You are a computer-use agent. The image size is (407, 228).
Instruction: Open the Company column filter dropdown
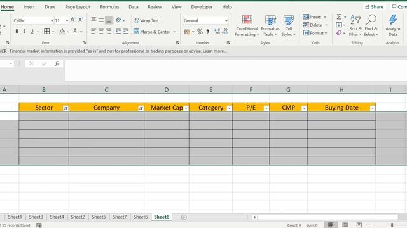pos(141,108)
